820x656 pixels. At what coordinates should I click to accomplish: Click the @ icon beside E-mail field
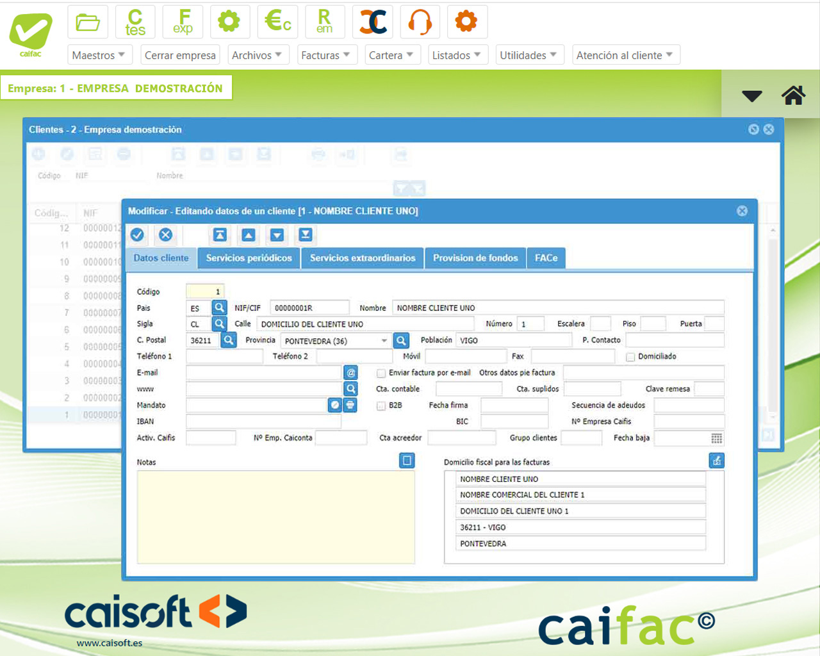351,373
